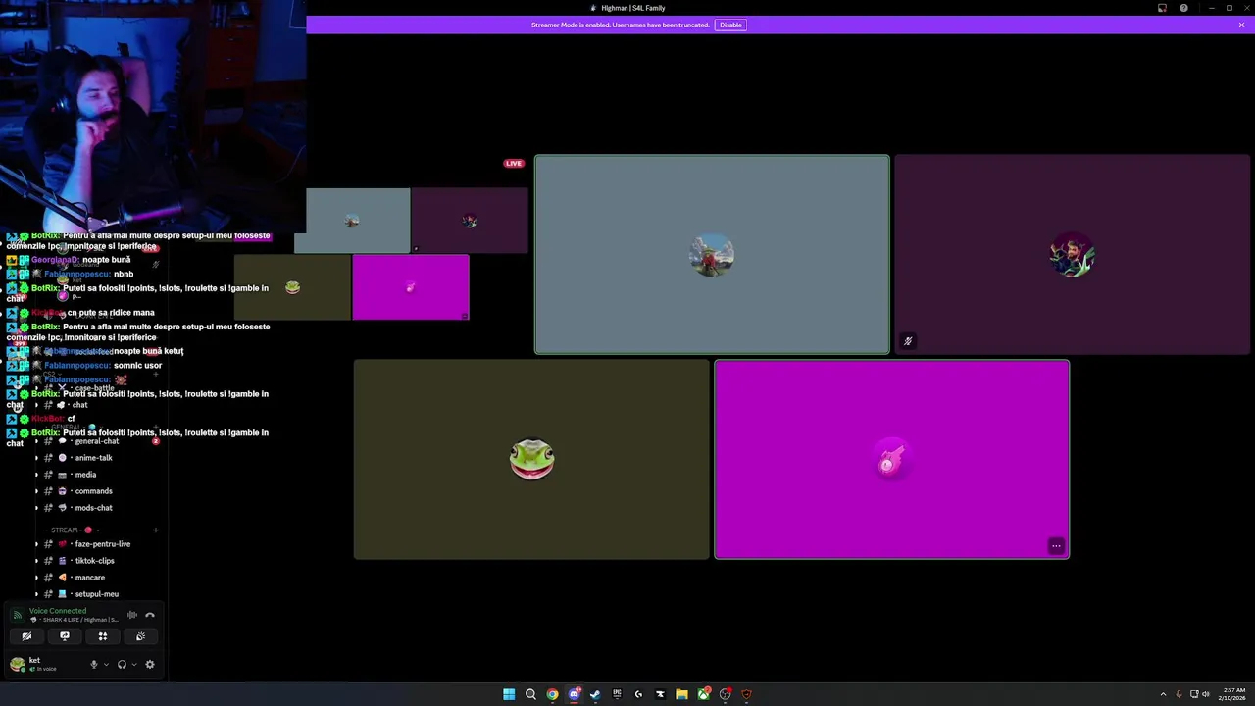Select the frog avatar participant tile
This screenshot has height=706, width=1255.
coord(531,460)
